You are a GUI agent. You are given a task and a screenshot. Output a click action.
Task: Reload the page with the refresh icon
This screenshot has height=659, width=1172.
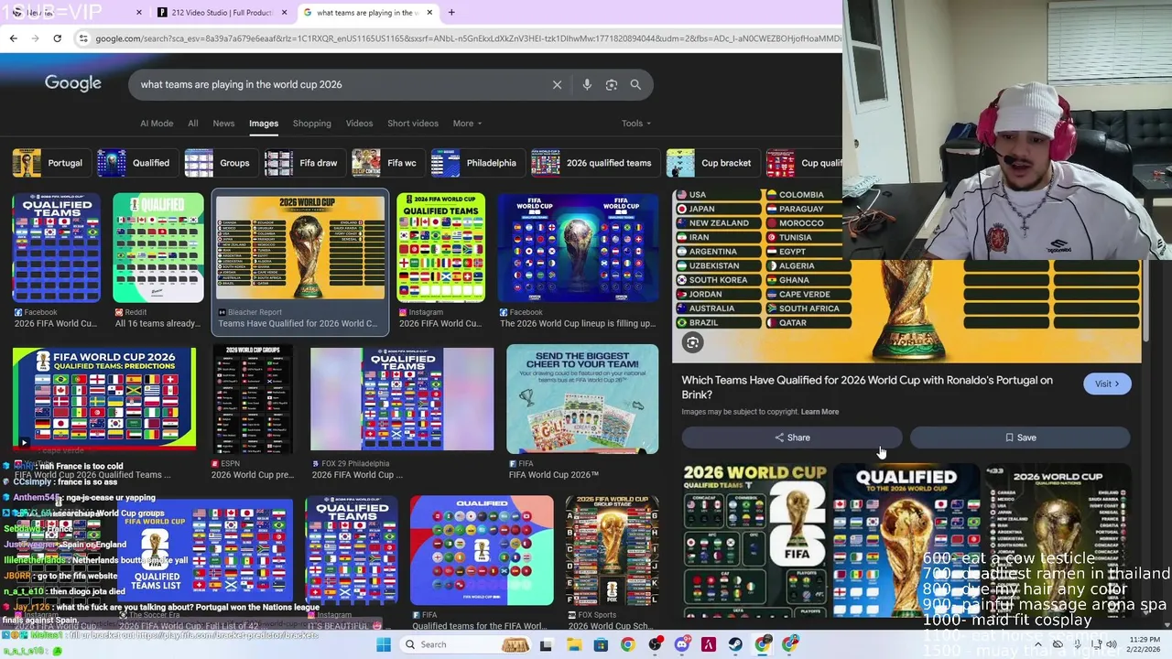57,38
